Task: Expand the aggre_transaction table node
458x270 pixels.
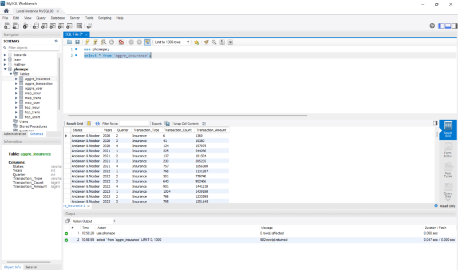Action: (17, 84)
